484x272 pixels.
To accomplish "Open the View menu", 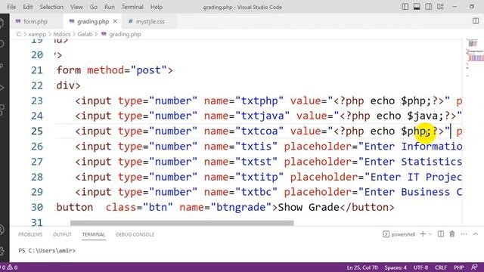I will 76,7.
